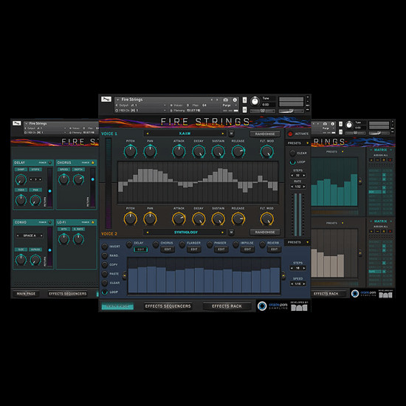Click the Voice 2 Sustain knob
Image resolution: width=406 pixels, height=406 pixels.
coord(219,219)
